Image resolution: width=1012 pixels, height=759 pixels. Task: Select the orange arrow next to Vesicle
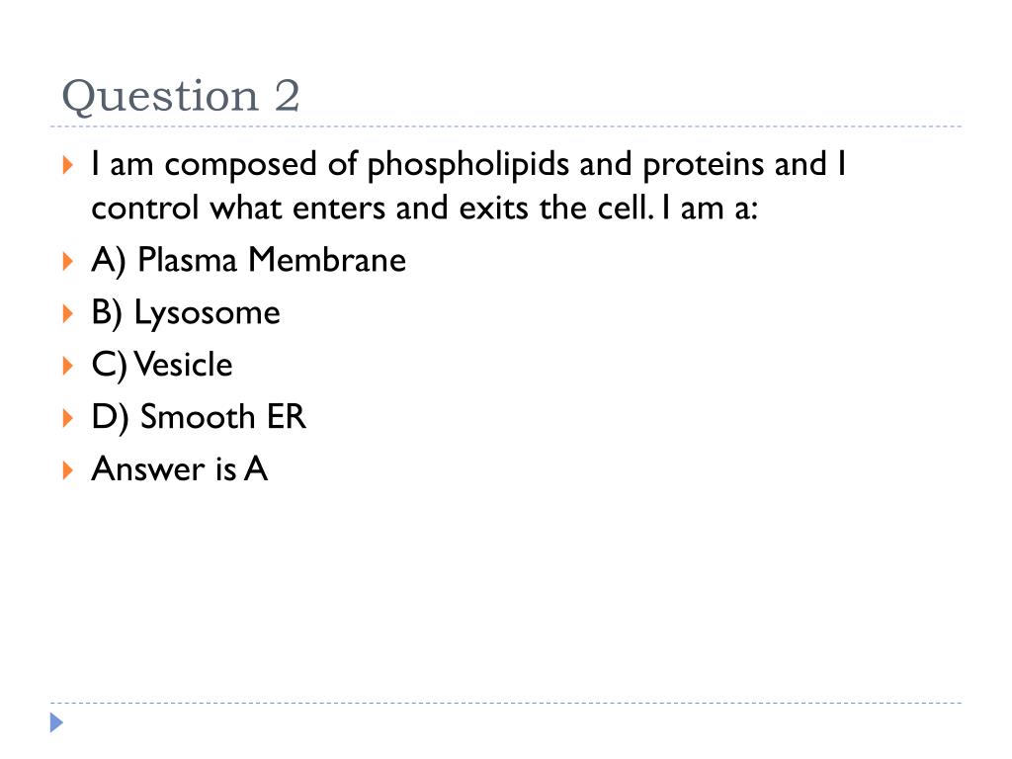[68, 366]
